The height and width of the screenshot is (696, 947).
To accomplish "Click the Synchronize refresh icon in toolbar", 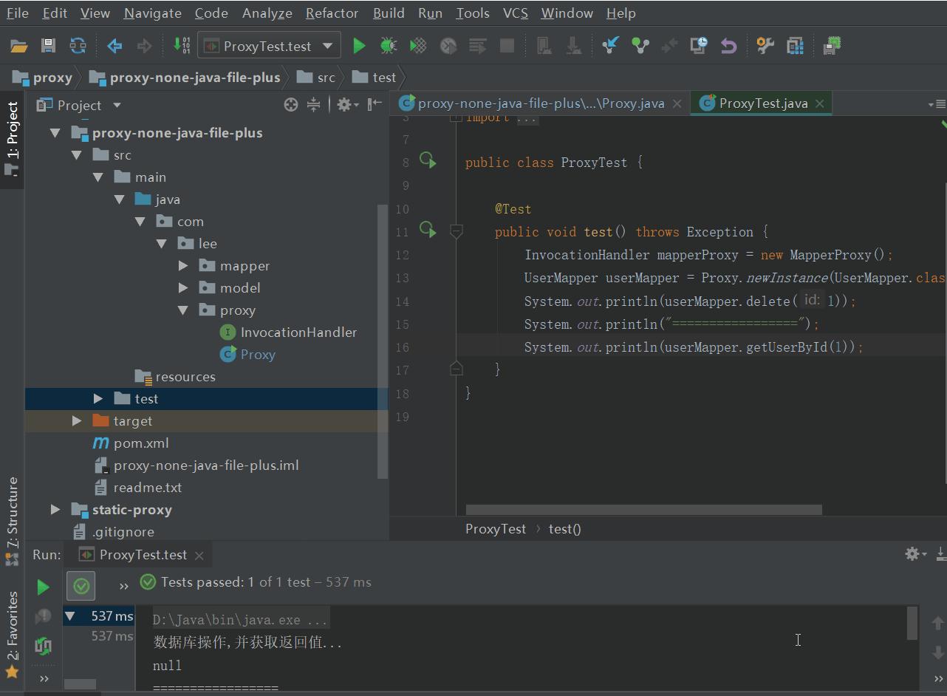I will coord(78,46).
